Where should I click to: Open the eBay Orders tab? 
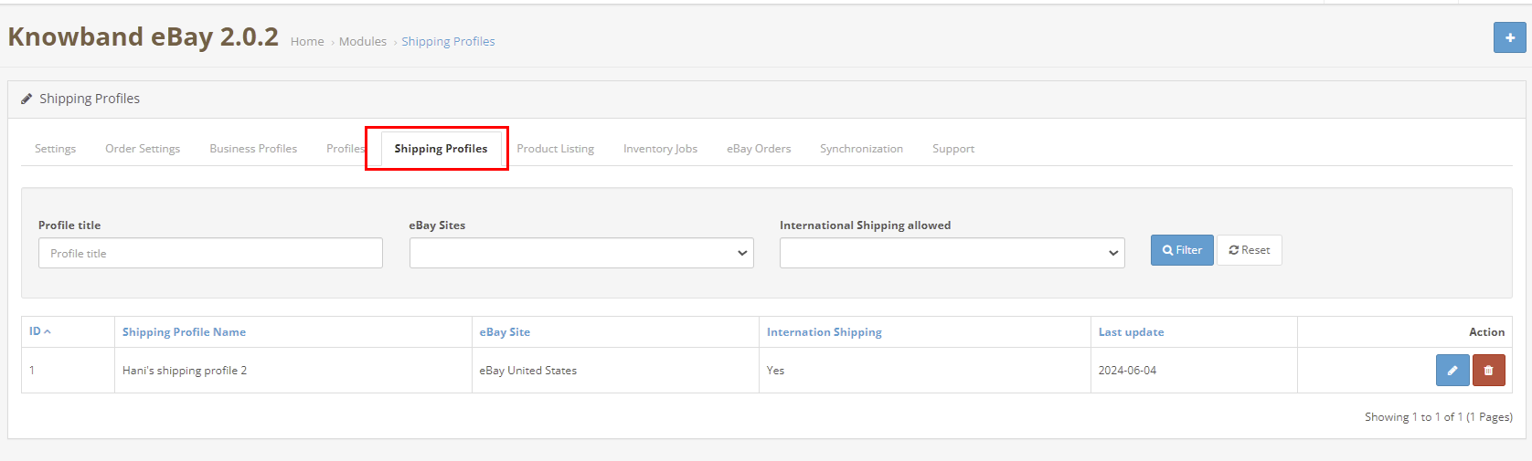[759, 149]
